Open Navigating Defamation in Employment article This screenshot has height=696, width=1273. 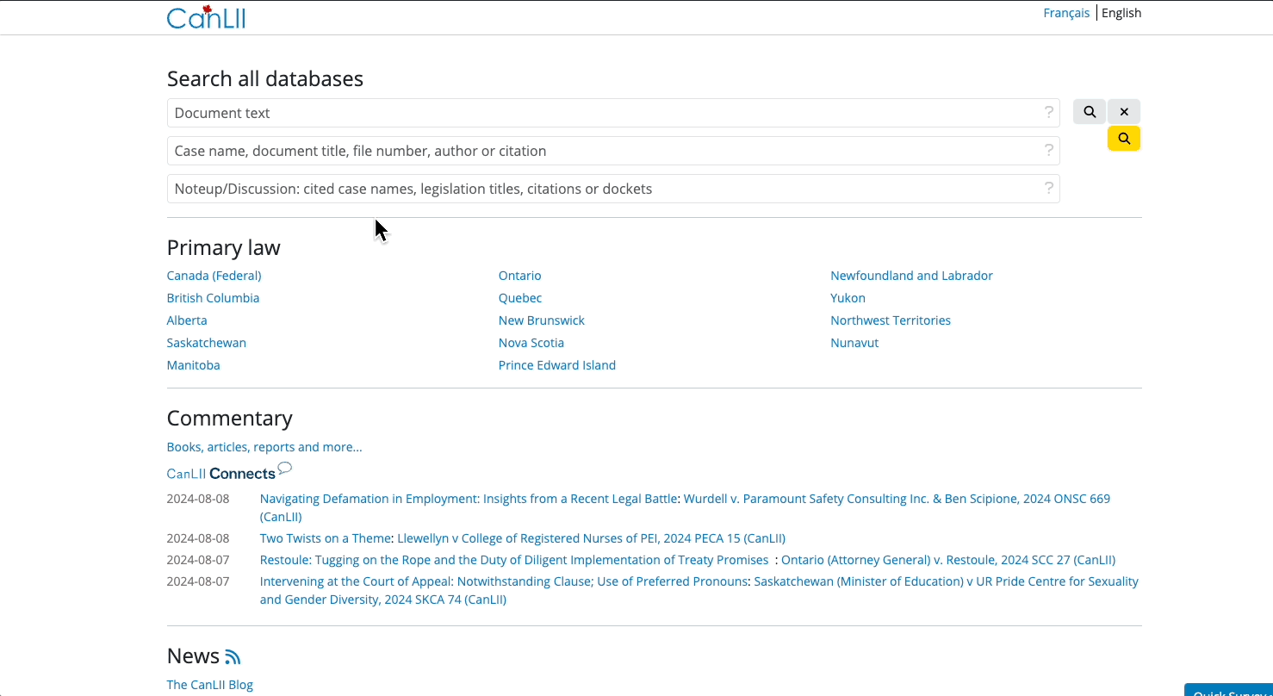469,499
